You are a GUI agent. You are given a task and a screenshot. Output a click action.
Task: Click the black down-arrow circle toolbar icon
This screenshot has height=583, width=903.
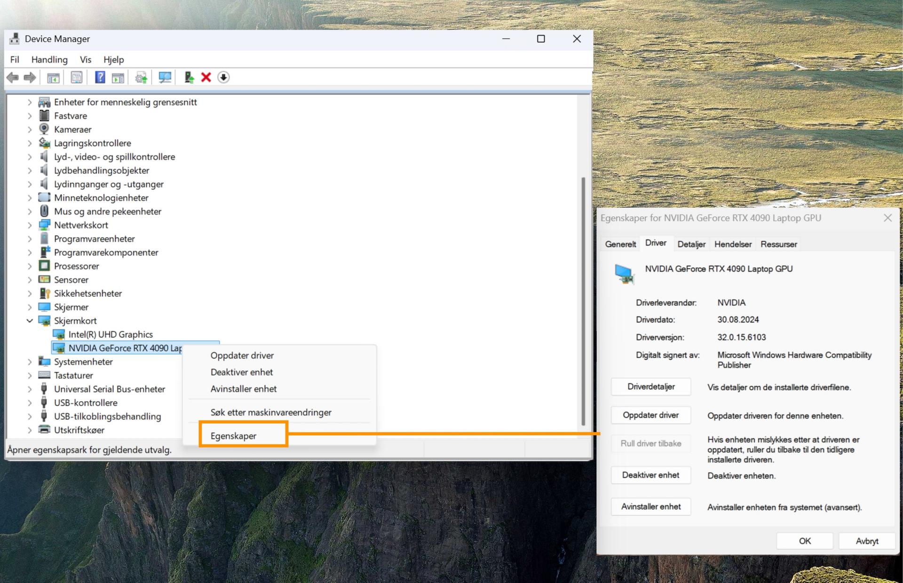coord(223,77)
